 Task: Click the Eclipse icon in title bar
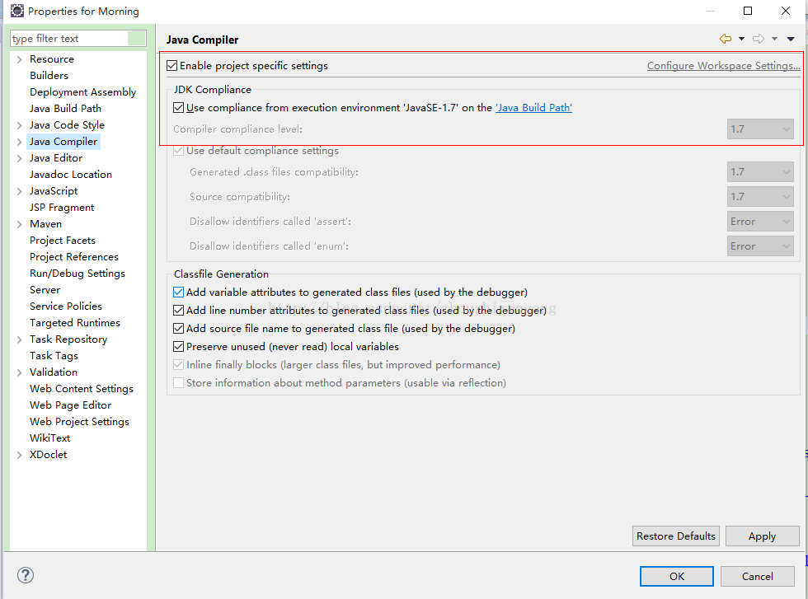[x=17, y=11]
